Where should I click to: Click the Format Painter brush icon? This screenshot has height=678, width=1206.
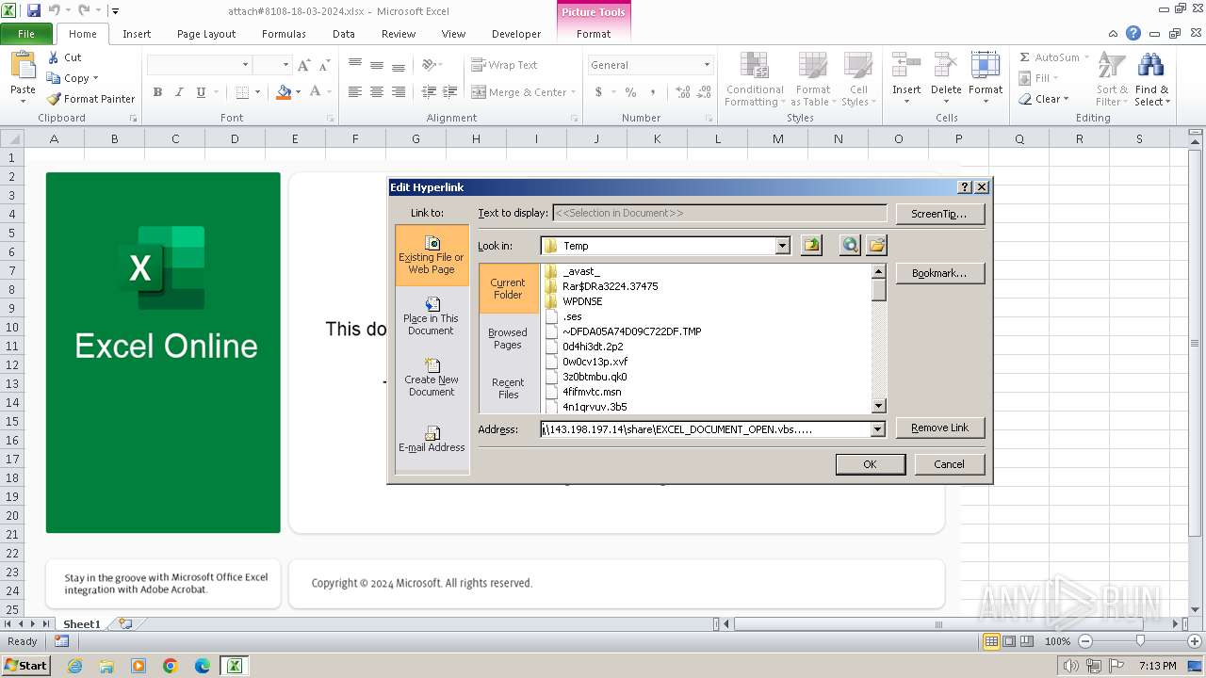(54, 99)
